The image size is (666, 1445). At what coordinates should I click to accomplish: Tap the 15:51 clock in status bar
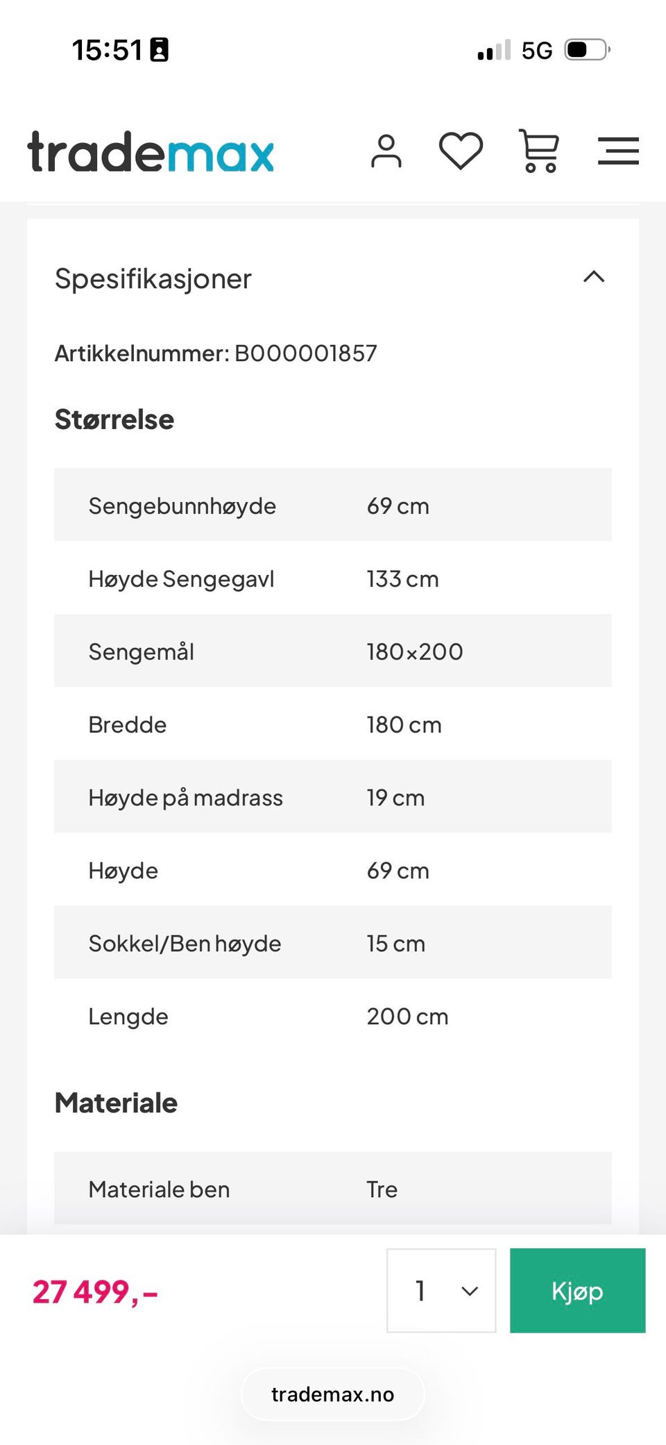(107, 50)
